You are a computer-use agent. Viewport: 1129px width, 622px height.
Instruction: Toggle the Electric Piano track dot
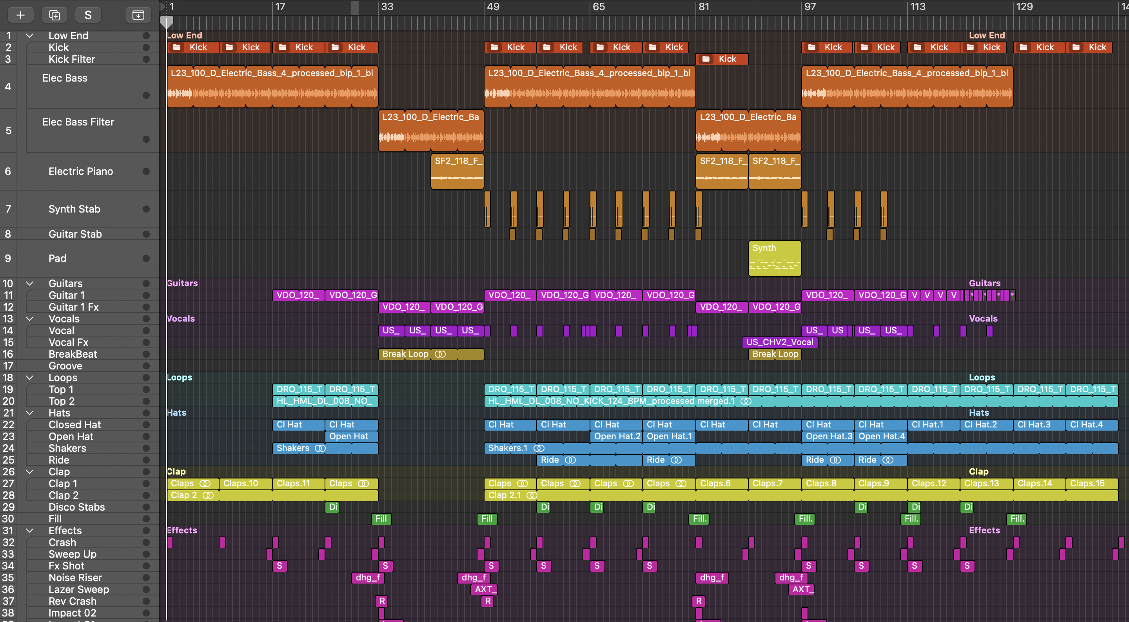[x=146, y=171]
